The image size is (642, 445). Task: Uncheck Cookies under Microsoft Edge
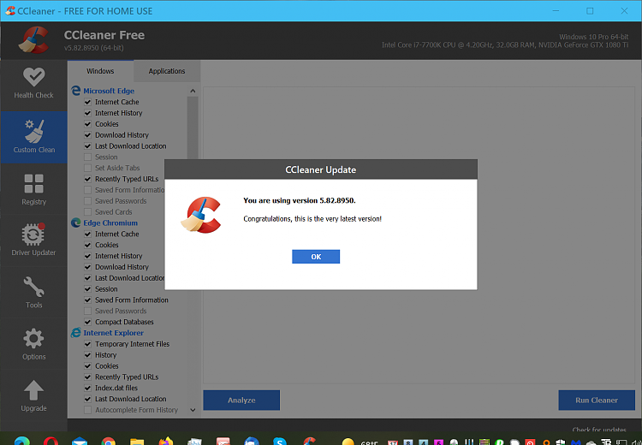[87, 124]
